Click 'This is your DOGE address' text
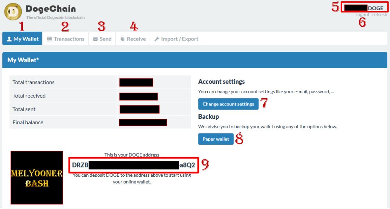 [x=132, y=155]
